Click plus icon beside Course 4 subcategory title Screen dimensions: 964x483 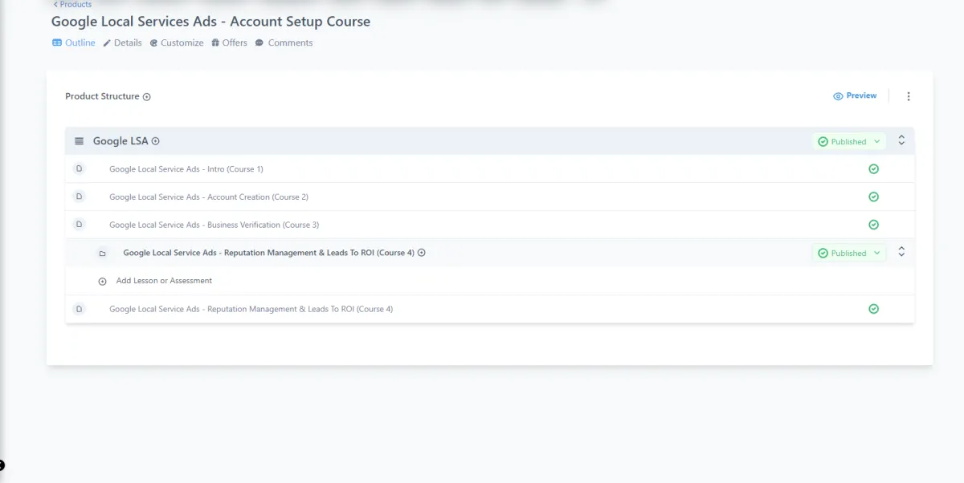click(x=422, y=253)
